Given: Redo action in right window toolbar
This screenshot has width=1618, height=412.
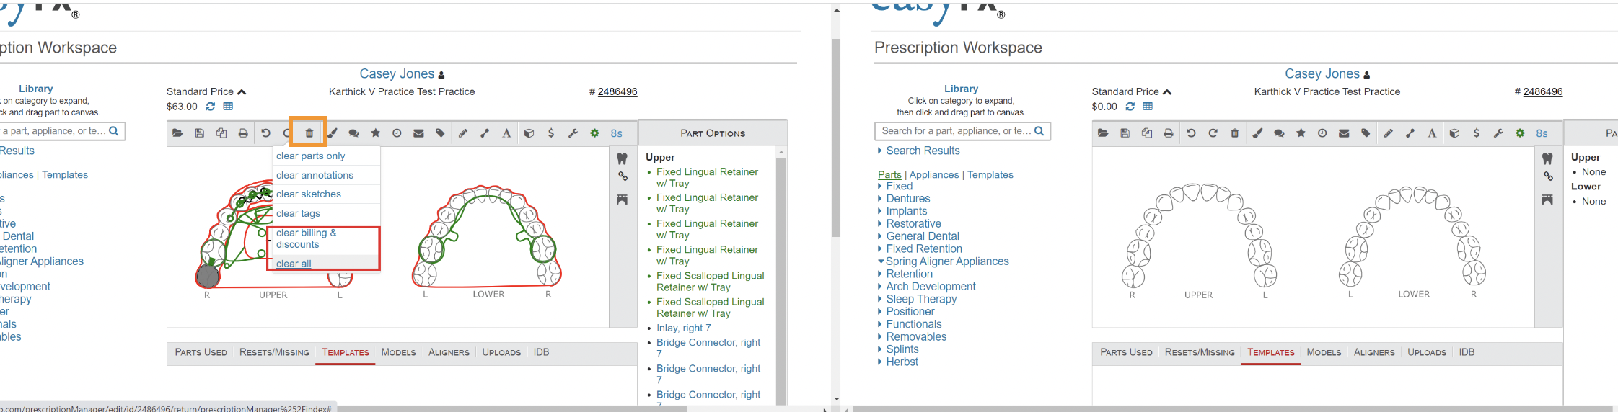Looking at the screenshot, I should 1213,133.
